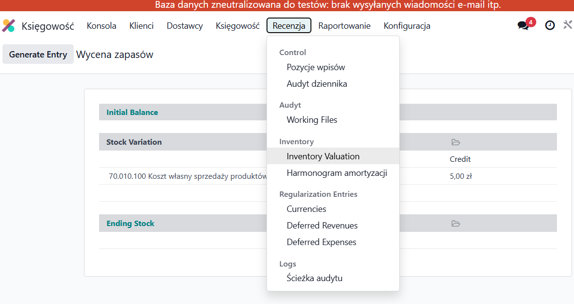The width and height of the screenshot is (574, 304).
Task: Choose Pozycje wpisów from the menu
Action: tap(316, 67)
